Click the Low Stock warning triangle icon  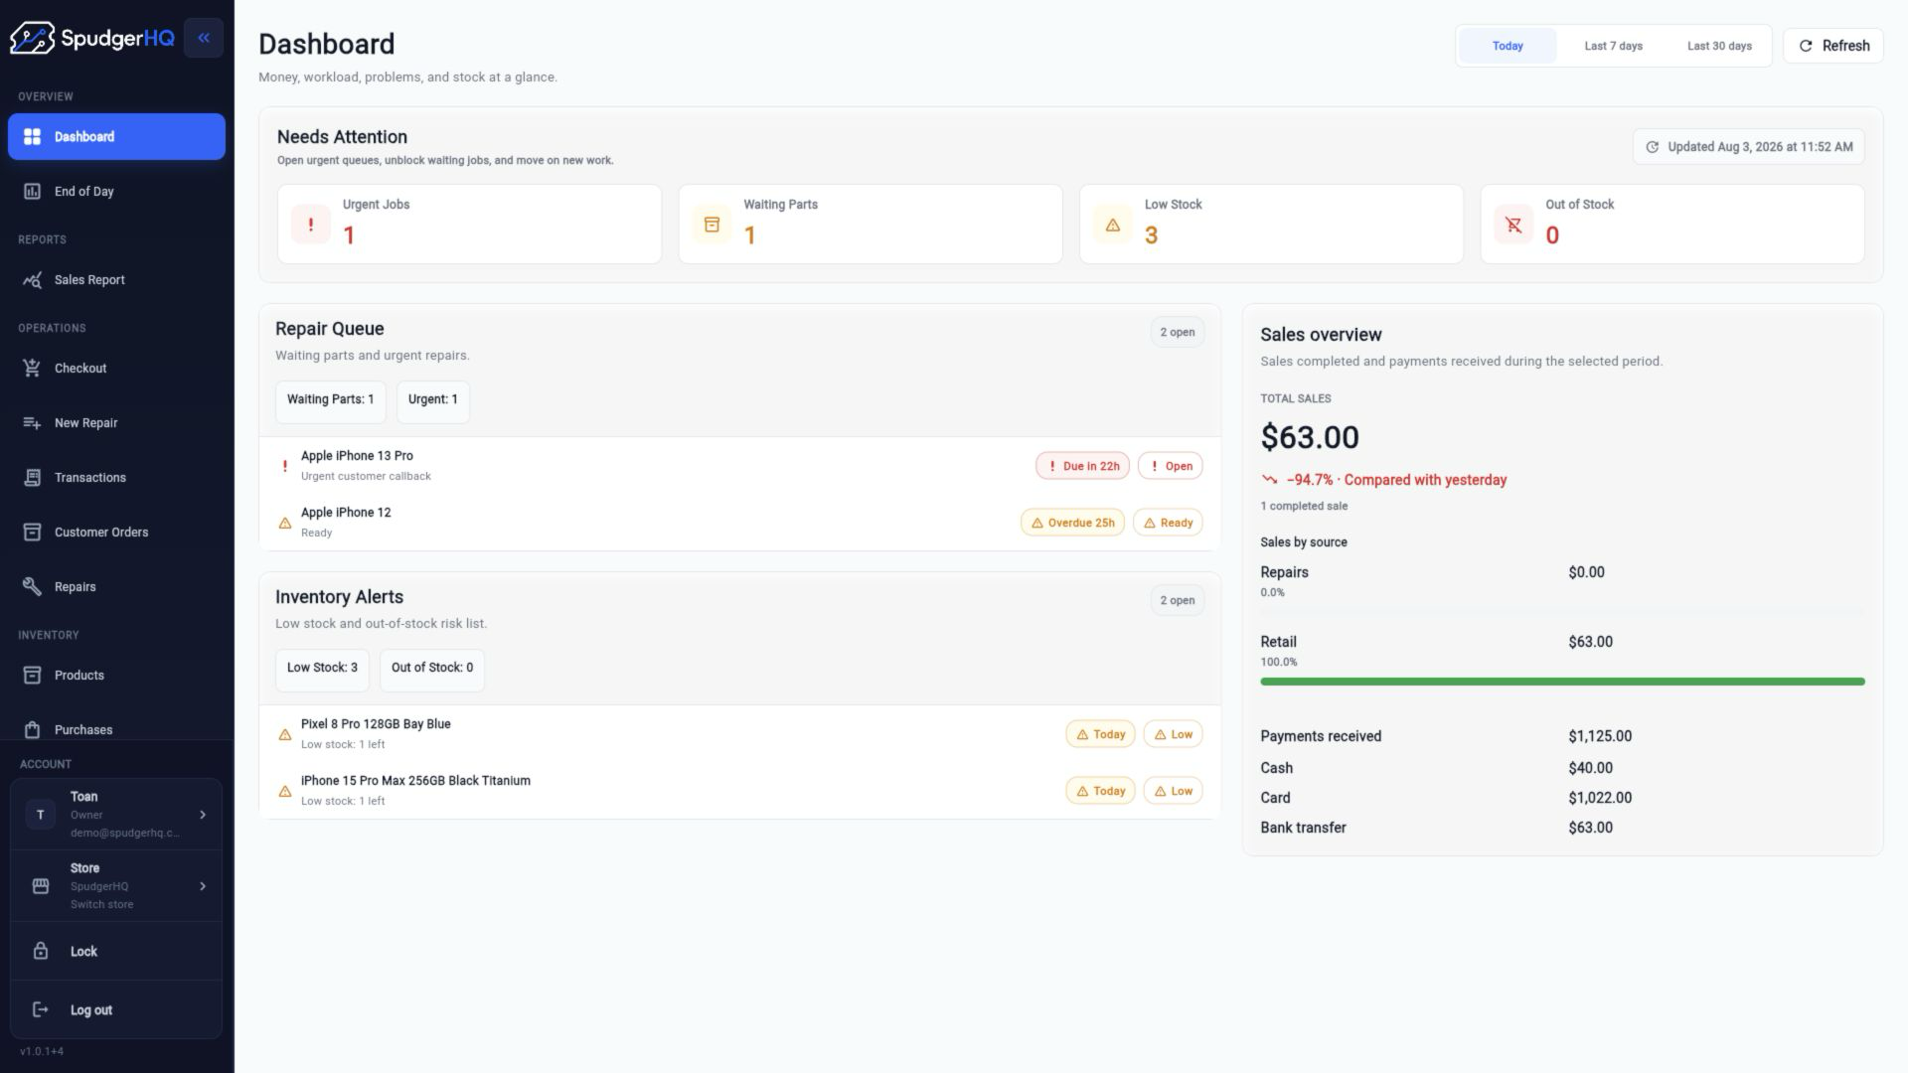(x=1113, y=224)
